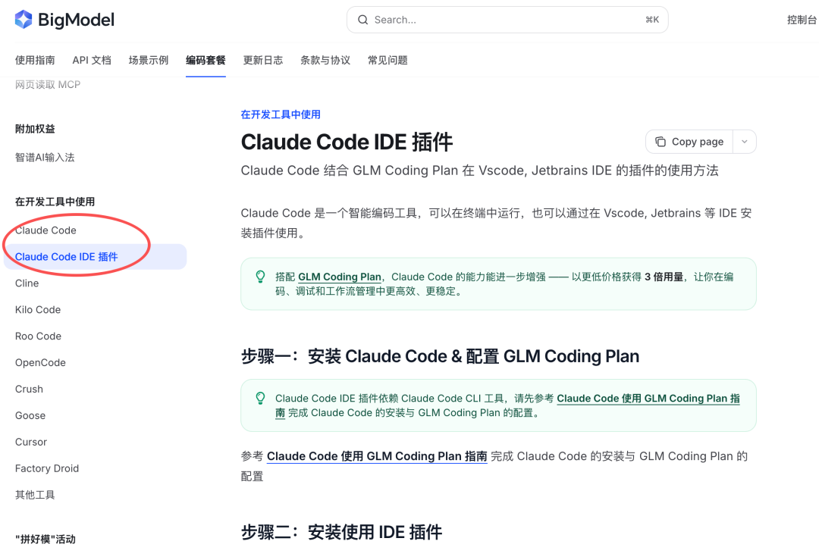Open the 常见问题 tab
The image size is (819, 557).
pyautogui.click(x=388, y=60)
